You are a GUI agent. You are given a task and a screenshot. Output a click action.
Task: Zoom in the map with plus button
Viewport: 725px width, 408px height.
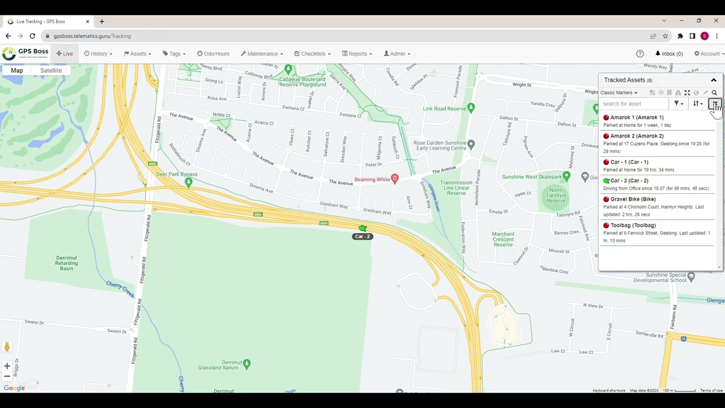pos(7,366)
